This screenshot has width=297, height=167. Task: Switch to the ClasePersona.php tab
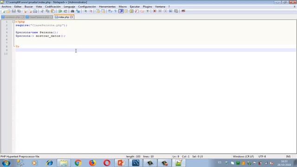[39, 17]
